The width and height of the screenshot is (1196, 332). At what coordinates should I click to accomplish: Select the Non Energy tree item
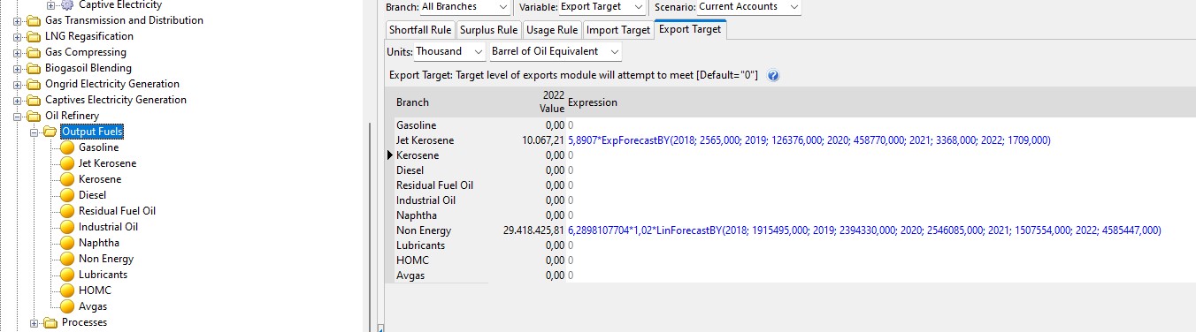(x=106, y=259)
